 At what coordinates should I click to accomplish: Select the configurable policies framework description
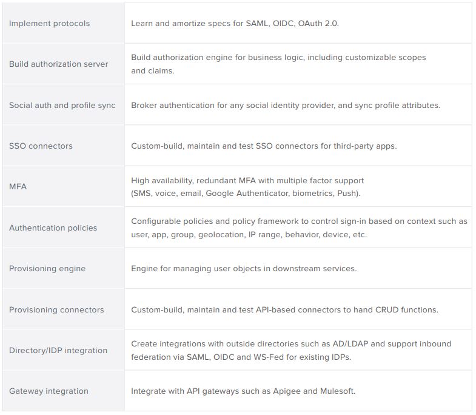[299, 228]
